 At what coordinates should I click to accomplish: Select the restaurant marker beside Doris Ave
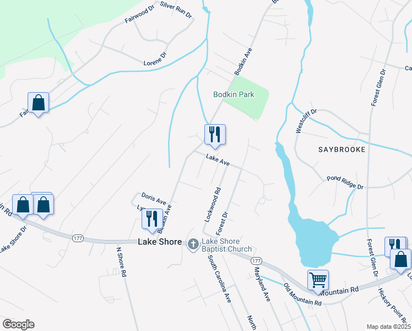[152, 220]
